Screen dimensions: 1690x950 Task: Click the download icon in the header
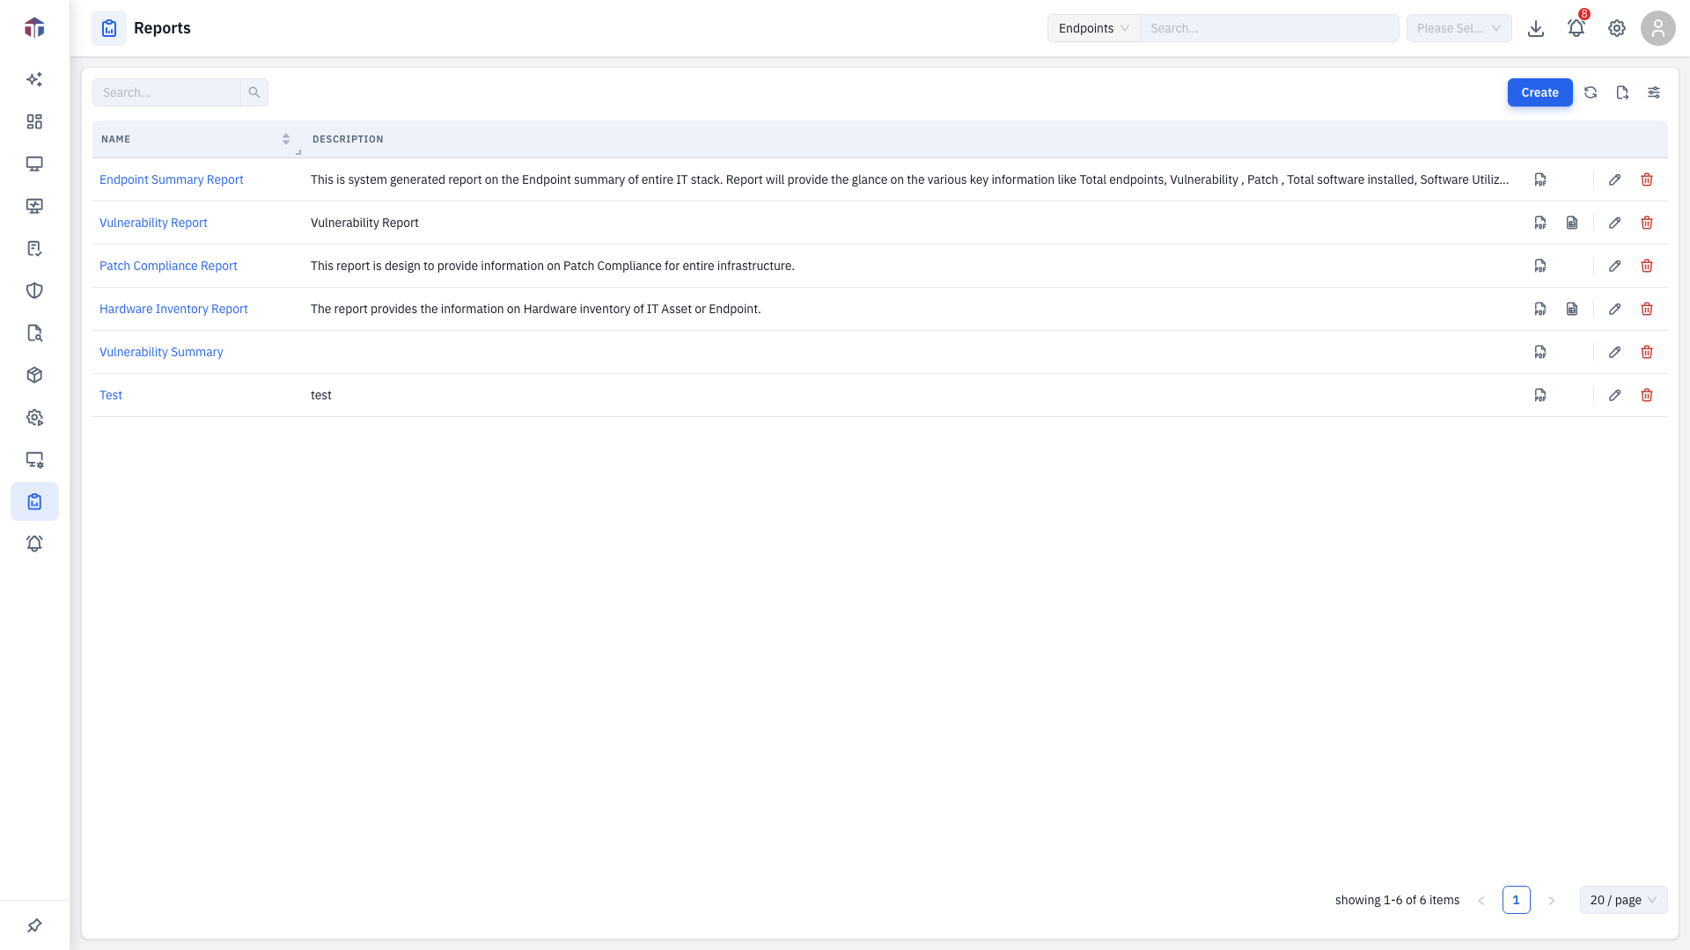click(1536, 28)
